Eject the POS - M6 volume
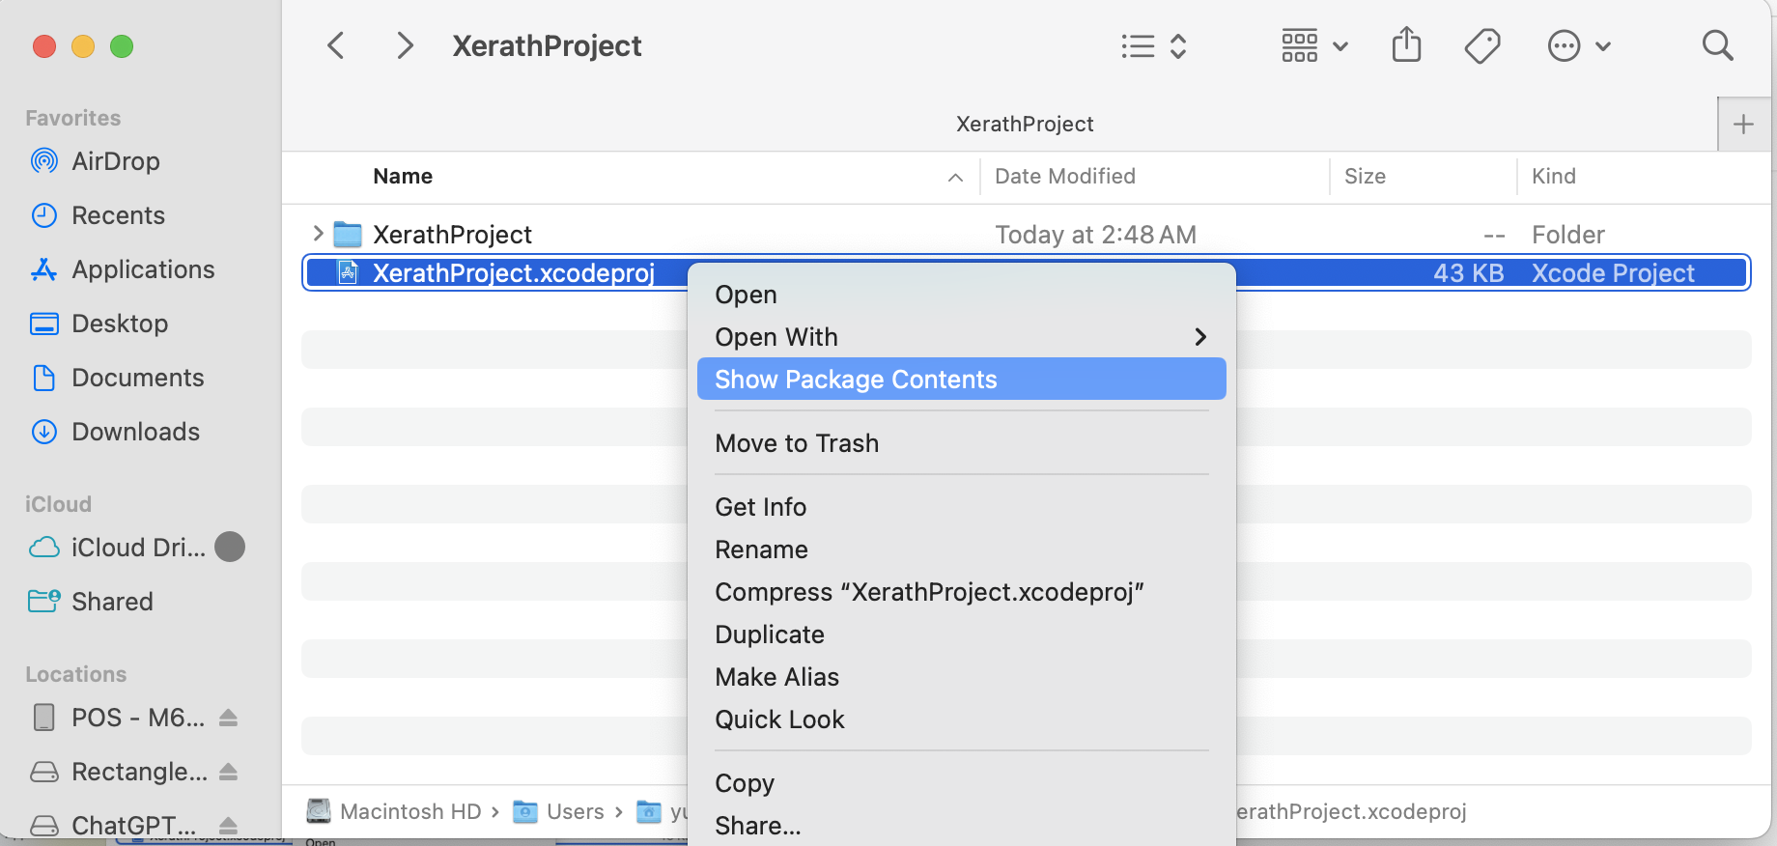The width and height of the screenshot is (1777, 846). coord(228,718)
